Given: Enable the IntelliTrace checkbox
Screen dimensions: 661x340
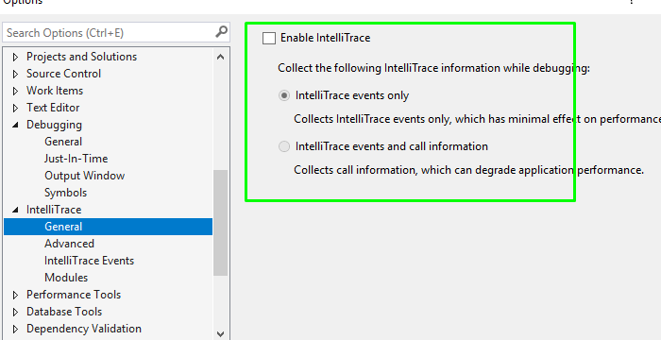Looking at the screenshot, I should (x=269, y=38).
